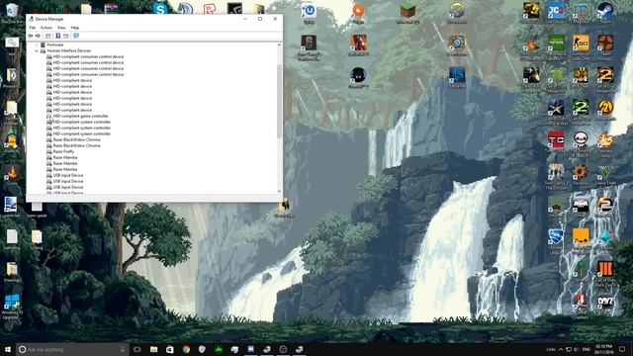Click the ENG language indicator
The height and width of the screenshot is (356, 633).
click(x=587, y=349)
